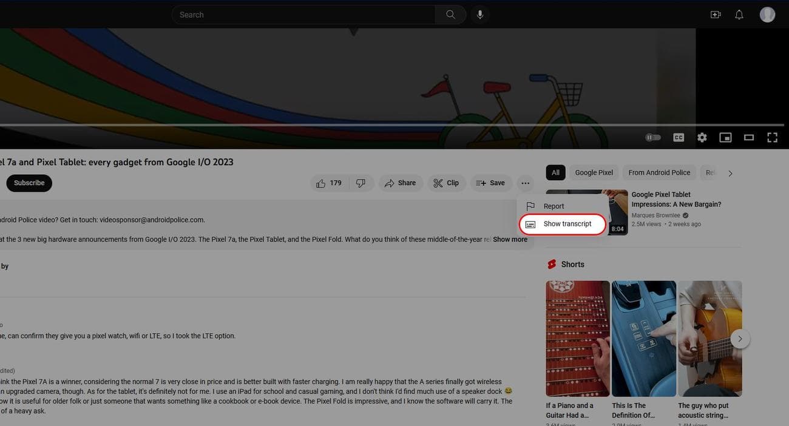The width and height of the screenshot is (789, 426).
Task: Open the notifications bell
Action: coord(739,15)
